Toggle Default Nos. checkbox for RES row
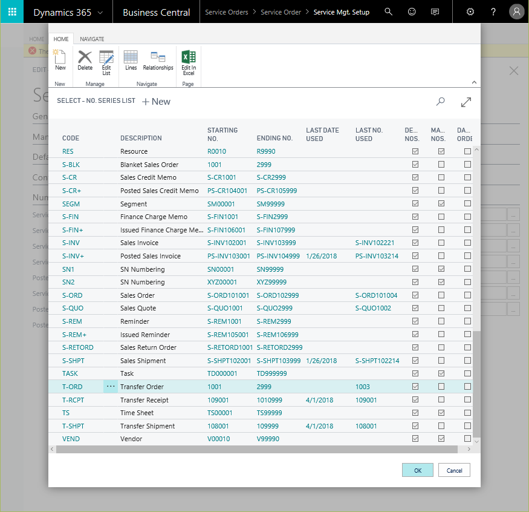The image size is (529, 512). [x=415, y=151]
